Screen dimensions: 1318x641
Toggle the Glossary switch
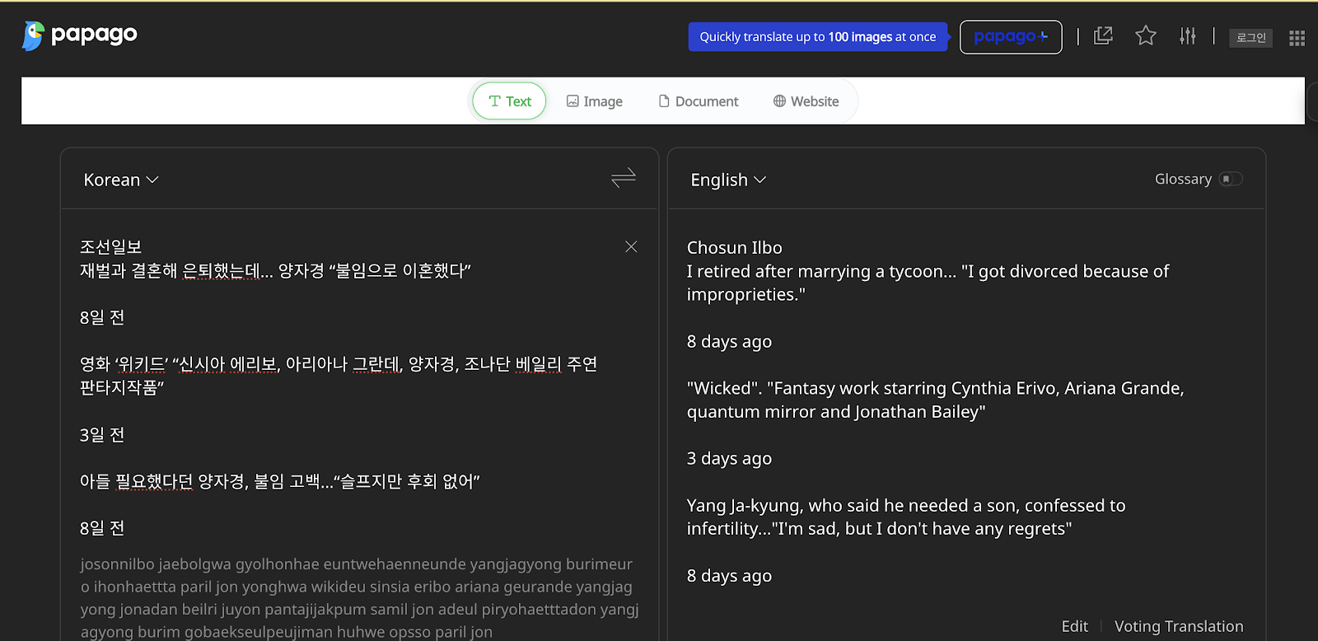click(1231, 179)
